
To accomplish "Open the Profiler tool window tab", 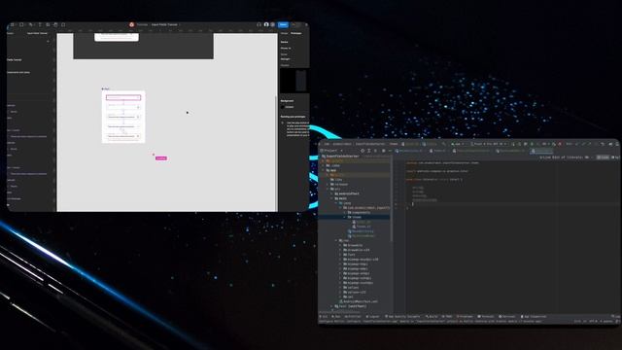I will 353,316.
